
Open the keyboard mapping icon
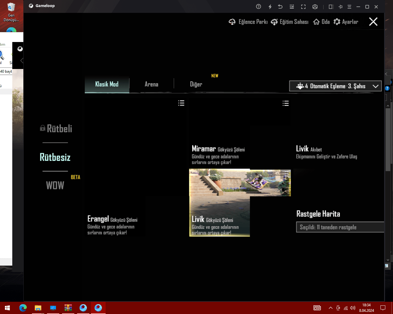[292, 6]
